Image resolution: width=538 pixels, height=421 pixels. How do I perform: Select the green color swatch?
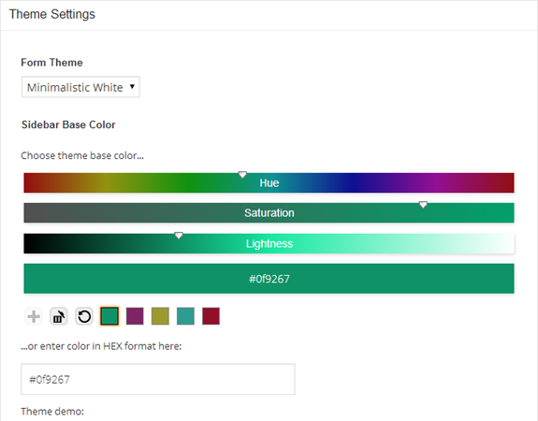(109, 316)
